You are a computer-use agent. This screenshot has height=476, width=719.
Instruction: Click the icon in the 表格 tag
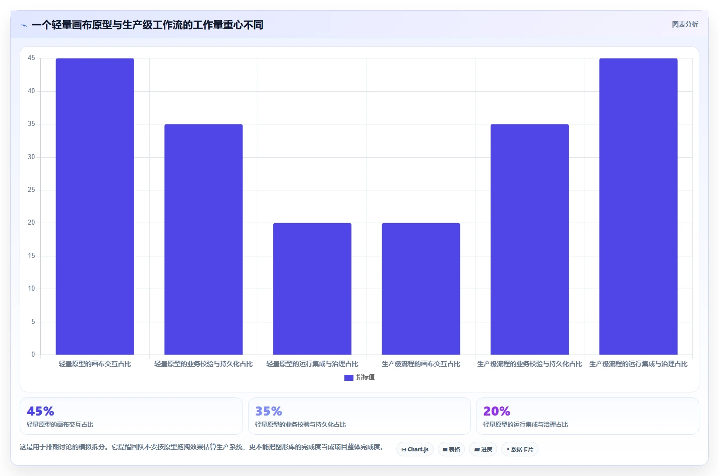pos(445,449)
